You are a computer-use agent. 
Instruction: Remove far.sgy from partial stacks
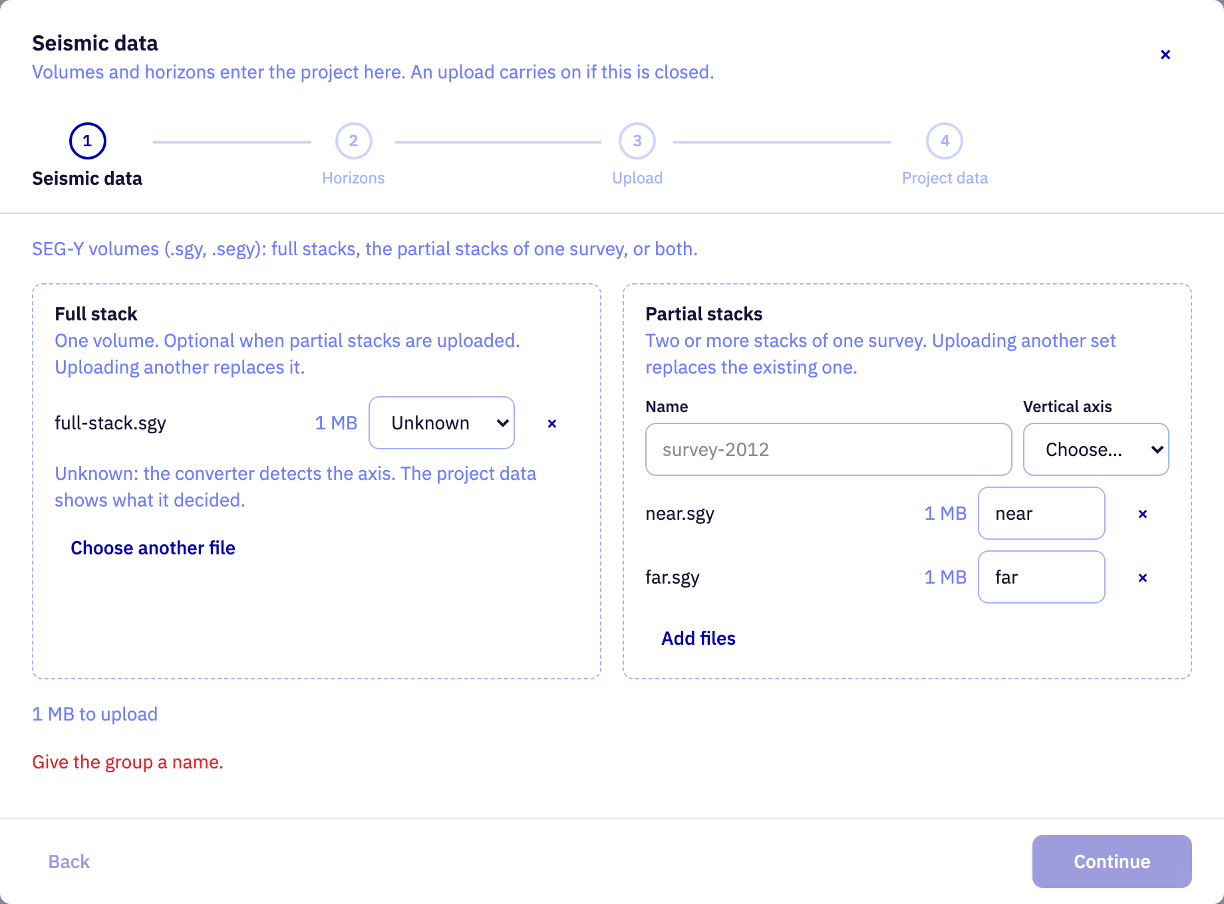(1142, 578)
